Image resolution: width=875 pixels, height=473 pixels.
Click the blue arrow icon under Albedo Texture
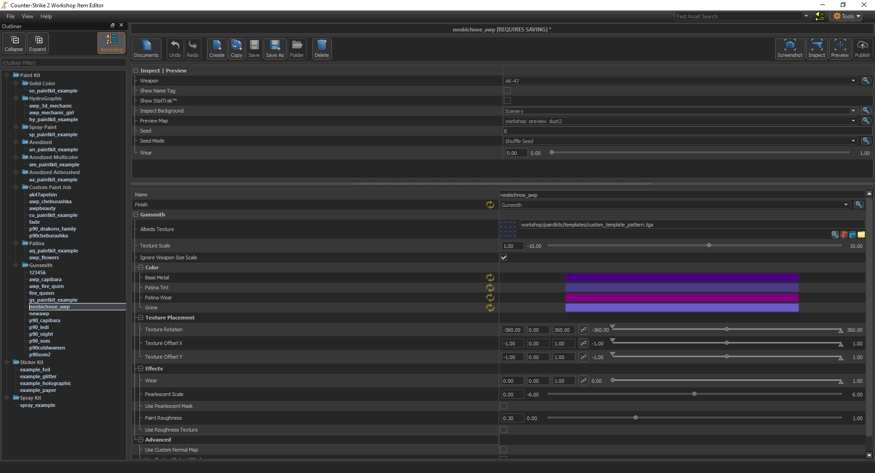pyautogui.click(x=853, y=235)
